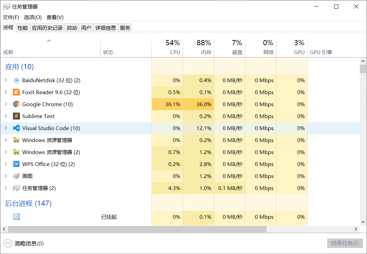This screenshot has height=254, width=367.
Task: Click the Google Chrome icon
Action: (16, 104)
